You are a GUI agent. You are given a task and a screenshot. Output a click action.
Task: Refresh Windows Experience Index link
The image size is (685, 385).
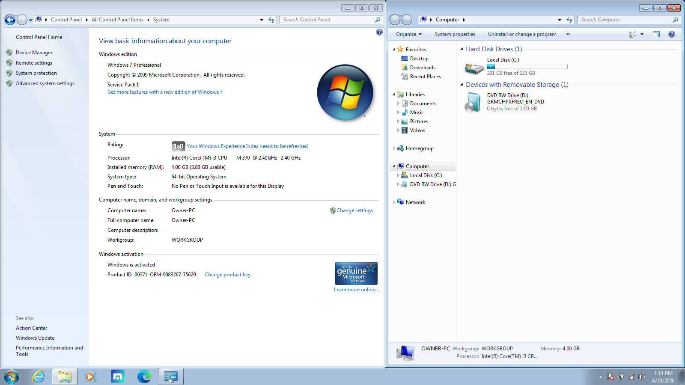pyautogui.click(x=247, y=146)
